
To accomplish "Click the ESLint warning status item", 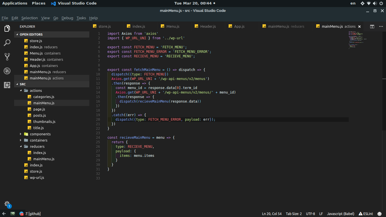I will (x=366, y=214).
